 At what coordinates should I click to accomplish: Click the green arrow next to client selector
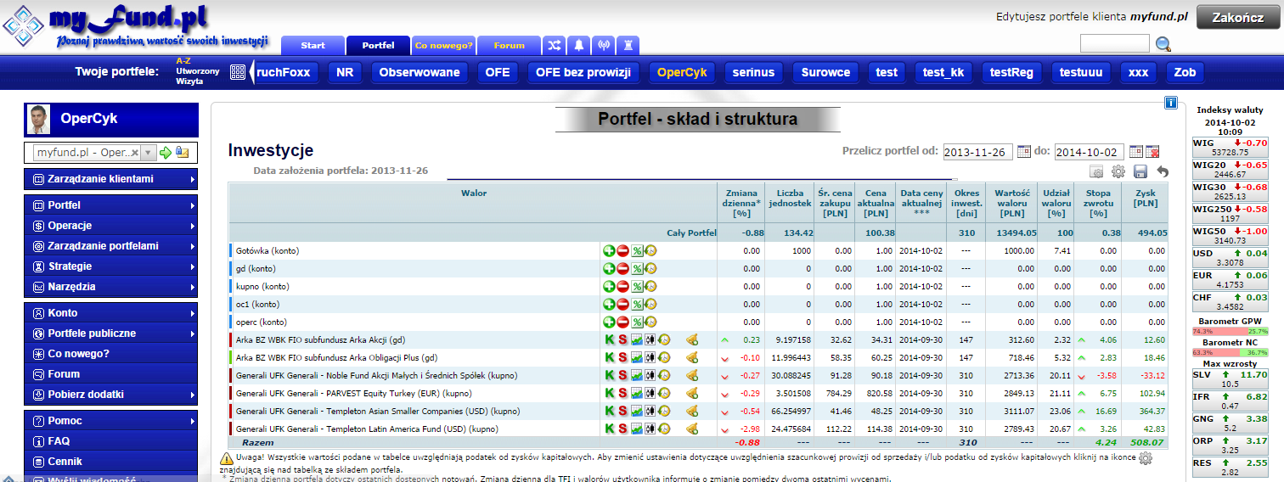tap(166, 153)
